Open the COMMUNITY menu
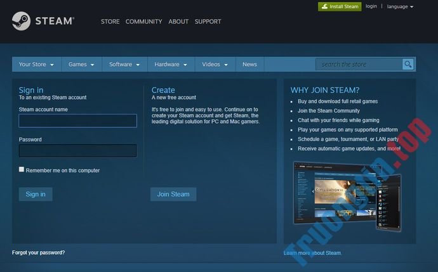The width and height of the screenshot is (438, 272). point(143,22)
